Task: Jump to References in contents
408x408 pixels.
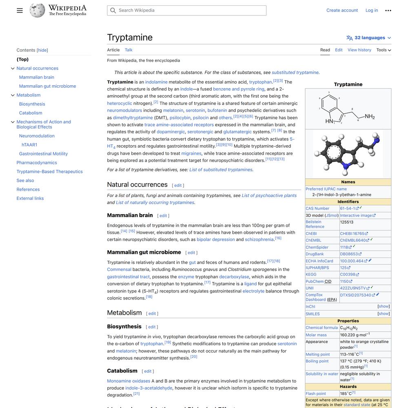Action: 28,189
